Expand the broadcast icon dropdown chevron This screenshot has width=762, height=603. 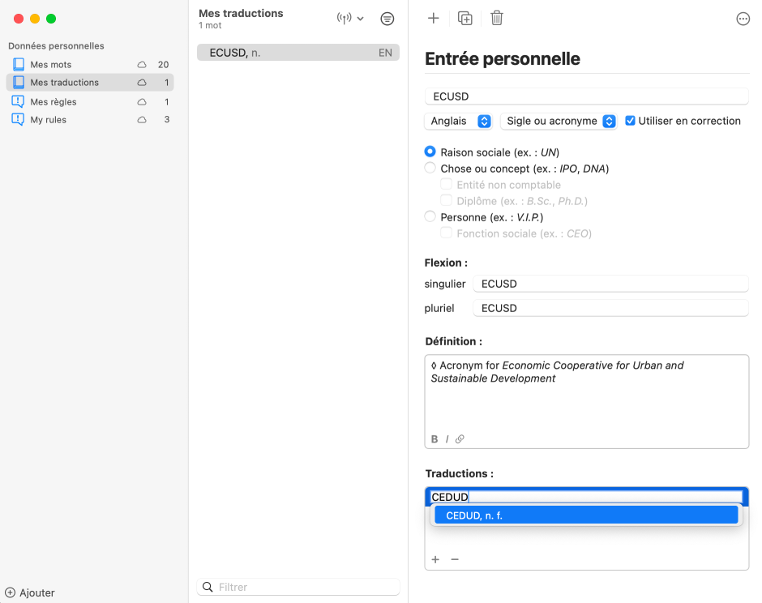point(361,19)
